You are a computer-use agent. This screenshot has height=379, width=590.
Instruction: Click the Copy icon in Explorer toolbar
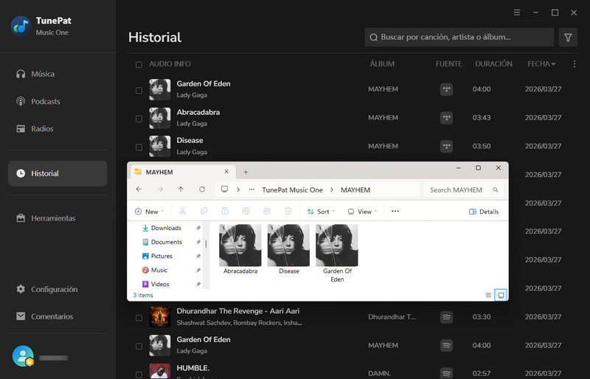click(204, 211)
